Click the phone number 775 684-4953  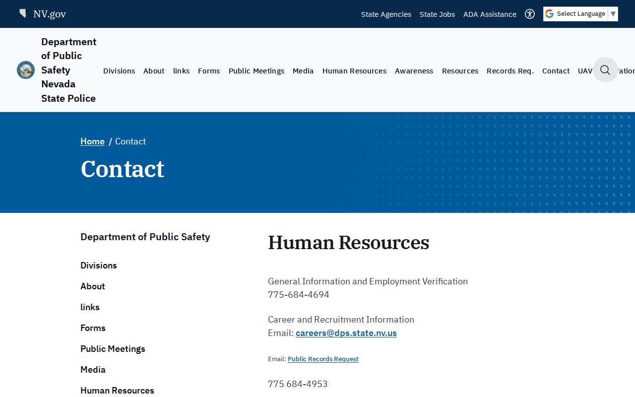click(x=298, y=384)
